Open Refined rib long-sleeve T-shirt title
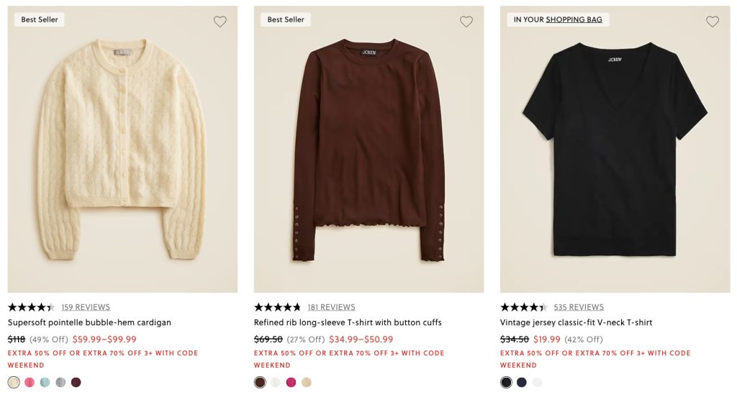737x410 pixels. [x=348, y=323]
